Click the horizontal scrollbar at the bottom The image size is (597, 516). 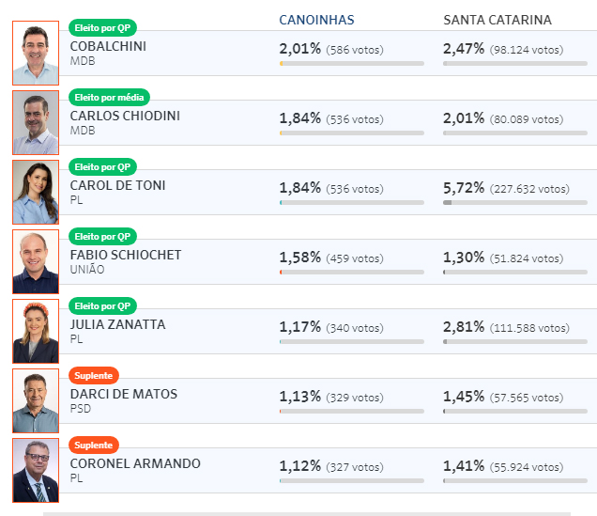[307, 514]
